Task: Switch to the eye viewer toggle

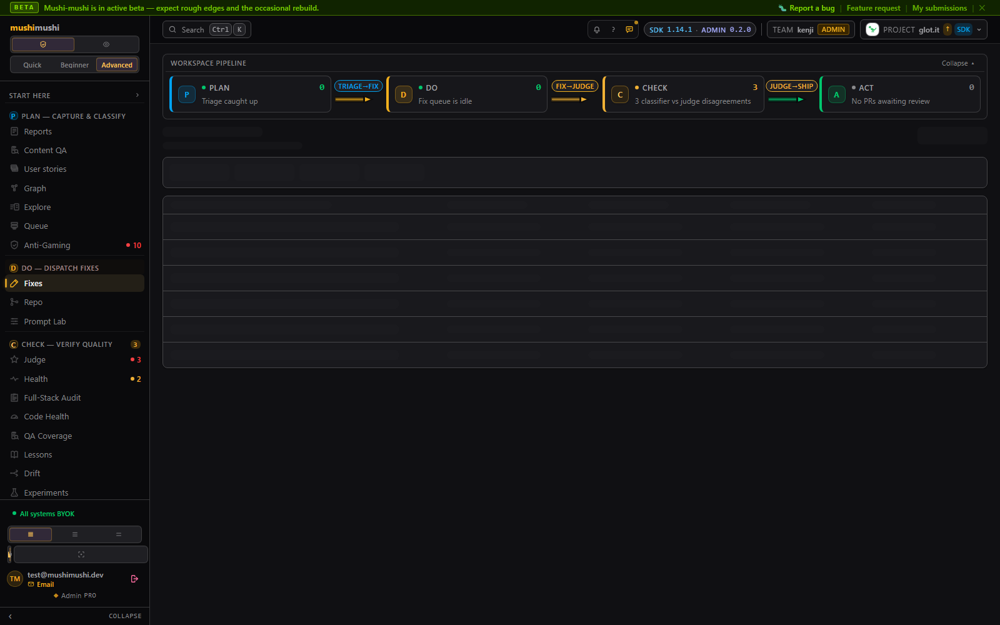Action: pyautogui.click(x=106, y=44)
